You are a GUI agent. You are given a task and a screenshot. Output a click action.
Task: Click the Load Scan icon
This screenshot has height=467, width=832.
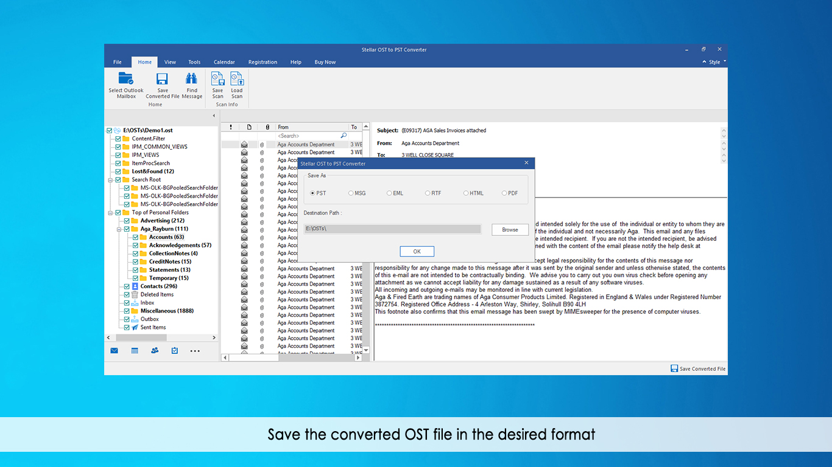(237, 78)
